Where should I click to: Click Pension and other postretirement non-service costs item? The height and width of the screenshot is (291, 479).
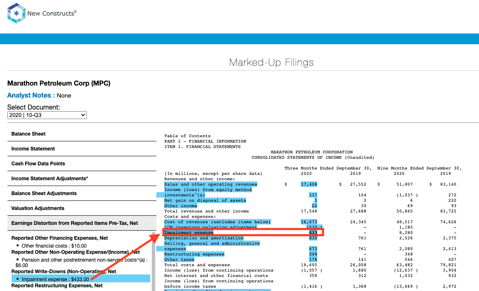(81, 262)
